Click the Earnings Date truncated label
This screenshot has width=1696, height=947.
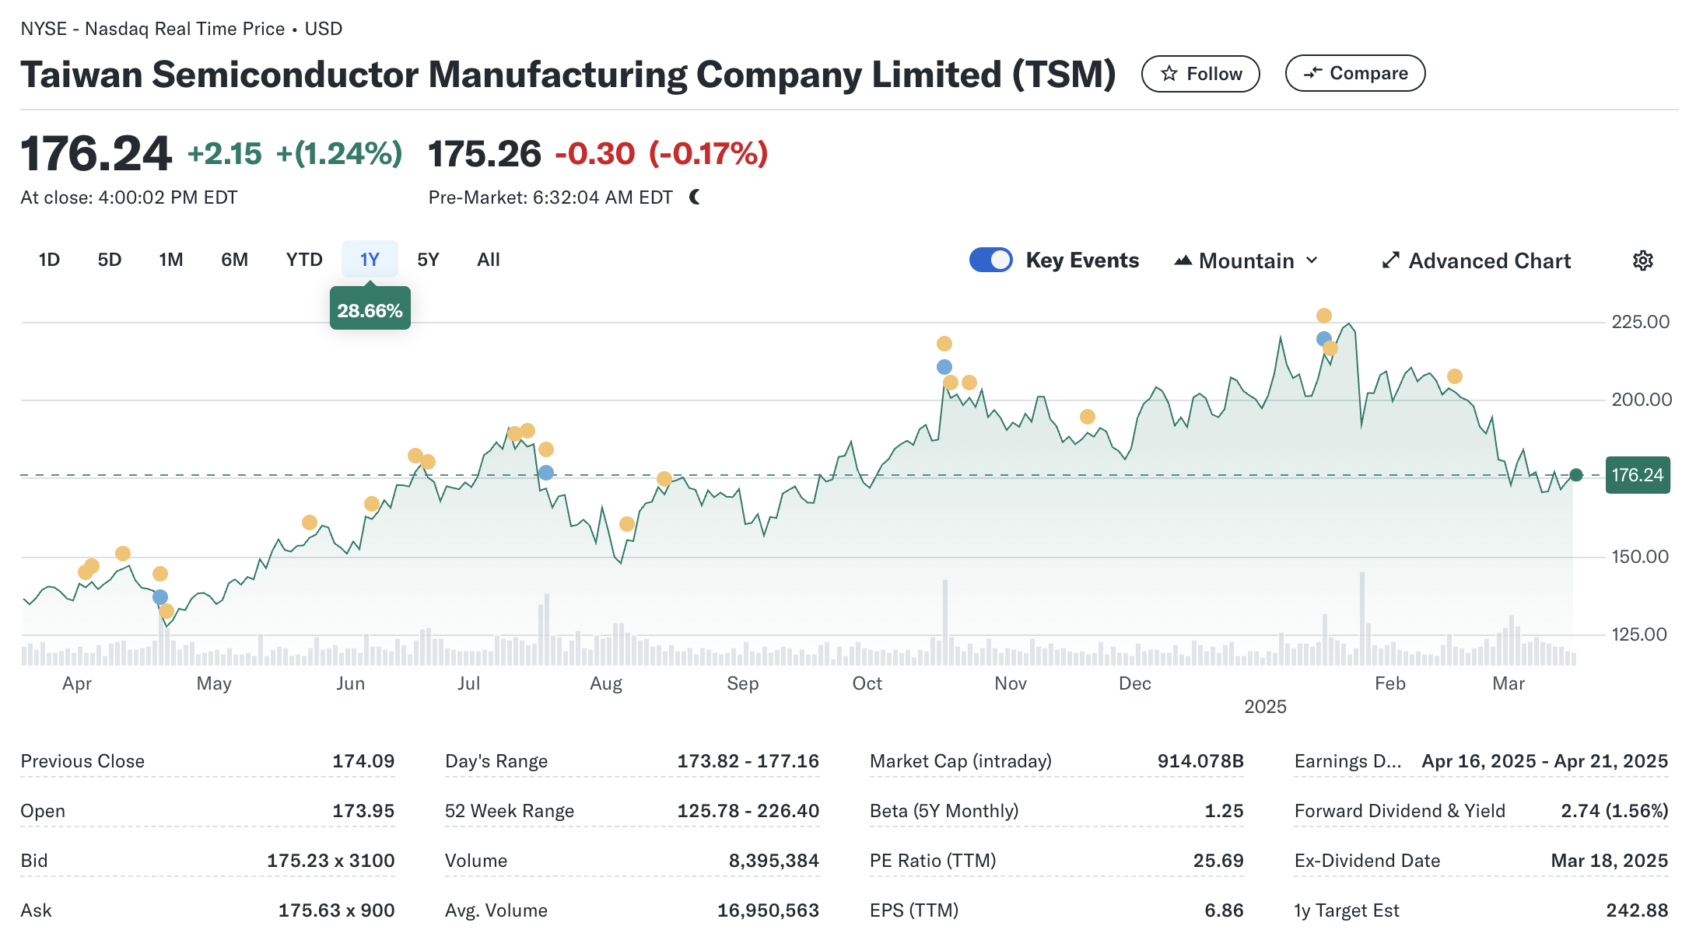click(x=1347, y=761)
